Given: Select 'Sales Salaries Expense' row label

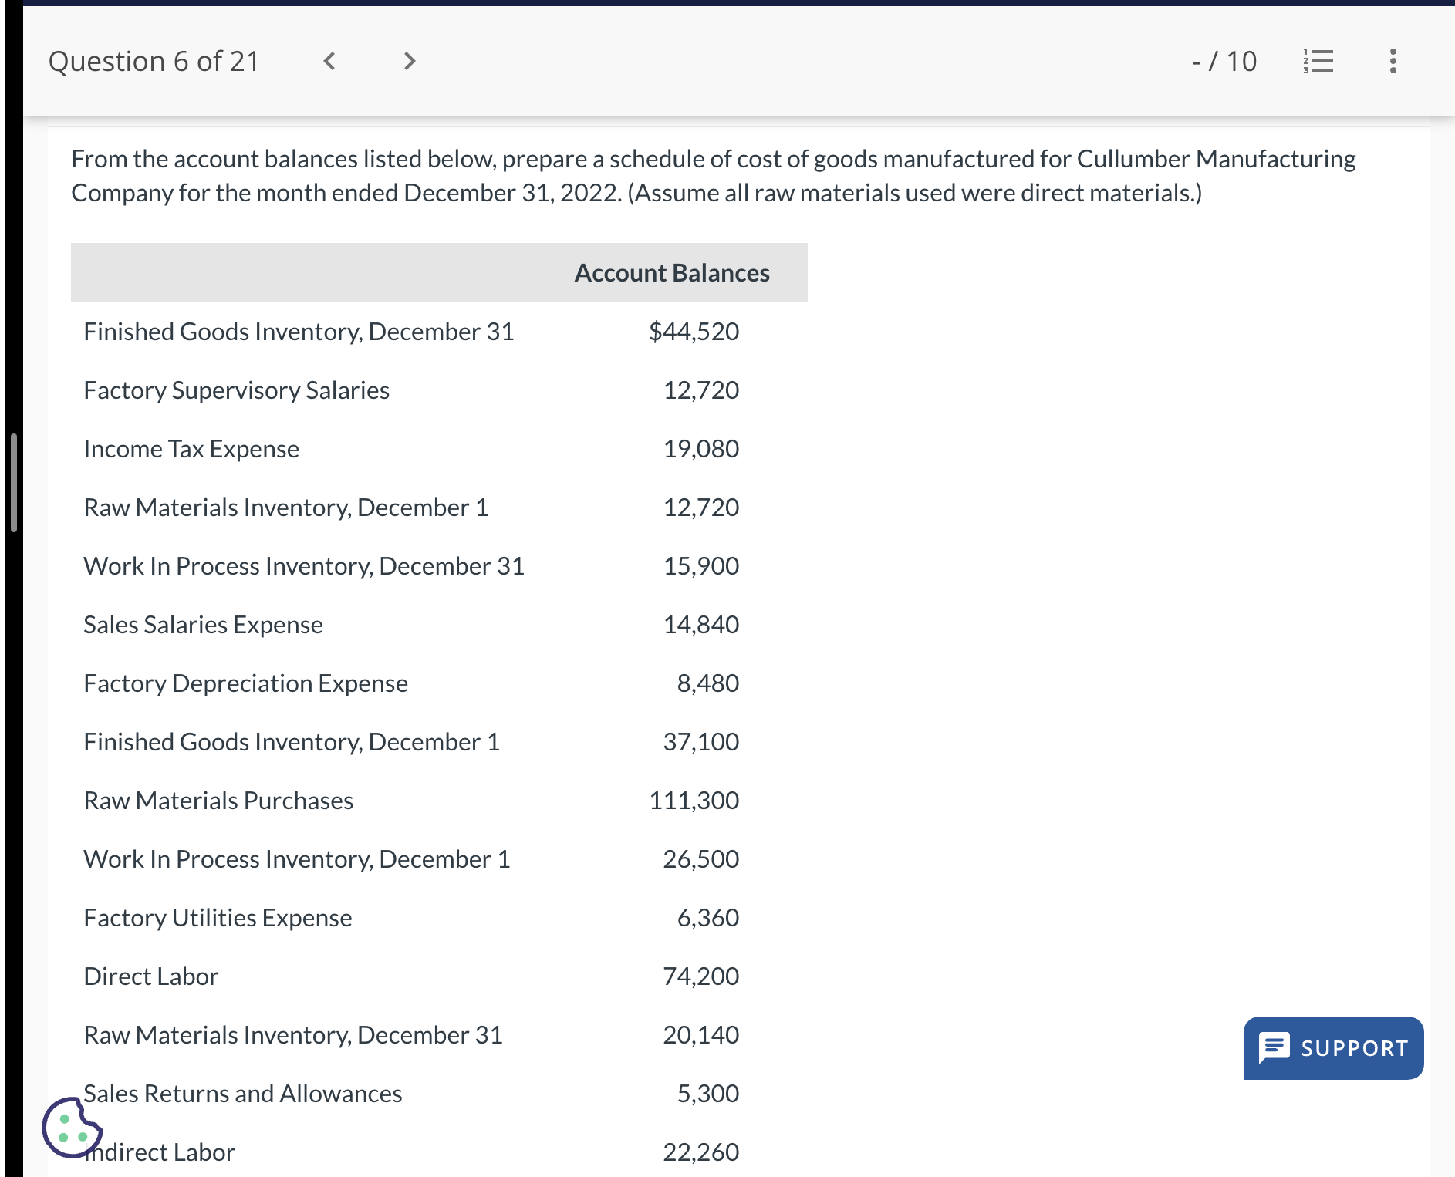Looking at the screenshot, I should (x=204, y=625).
